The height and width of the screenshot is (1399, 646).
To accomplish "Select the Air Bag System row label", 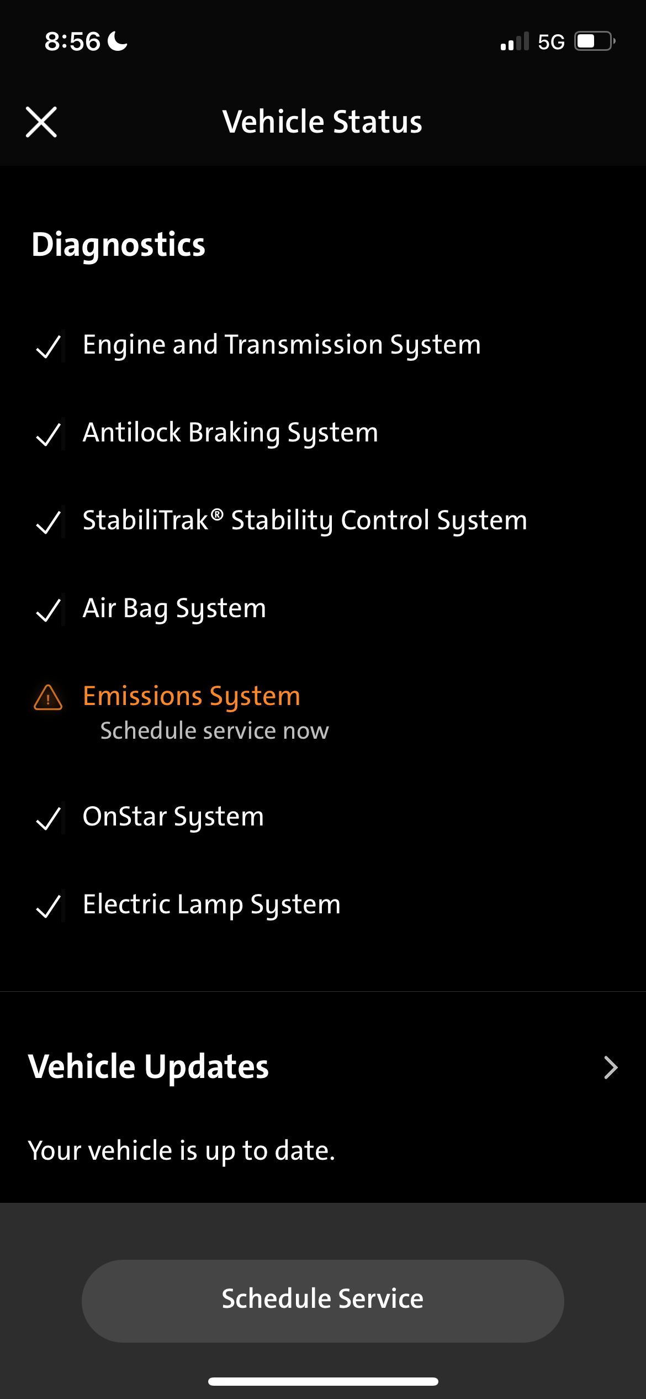I will coord(174,609).
